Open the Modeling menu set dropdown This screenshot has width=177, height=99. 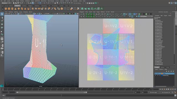click(6, 3)
